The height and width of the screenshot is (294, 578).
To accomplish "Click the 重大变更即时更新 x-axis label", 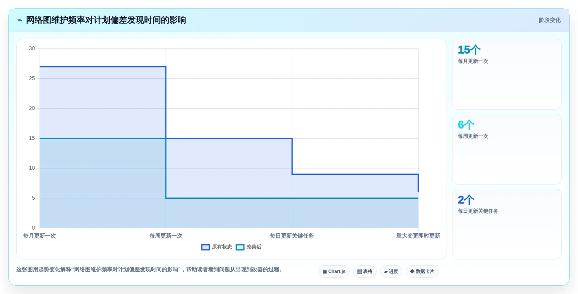I will [418, 236].
